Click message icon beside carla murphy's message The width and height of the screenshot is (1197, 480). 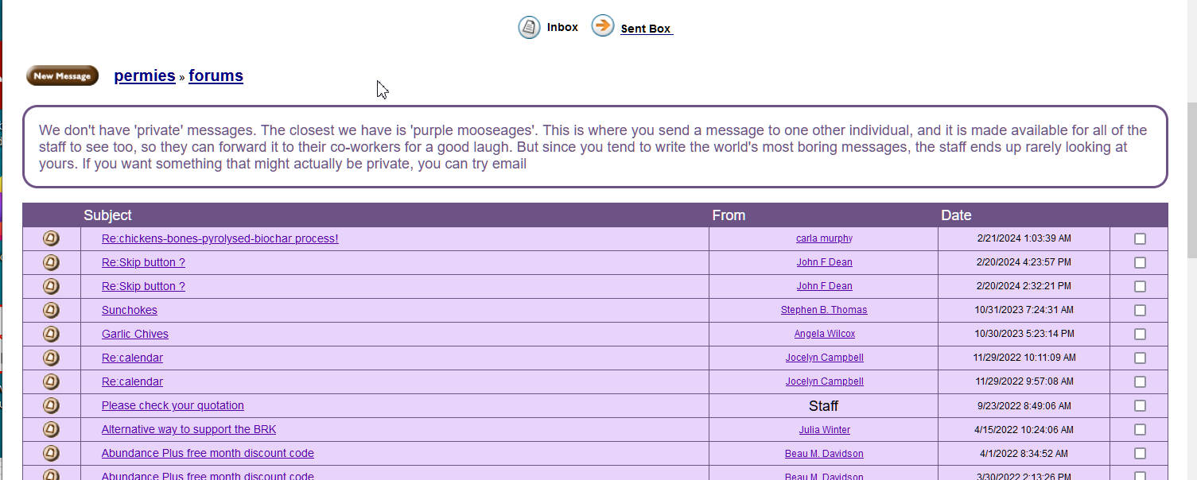pos(51,238)
